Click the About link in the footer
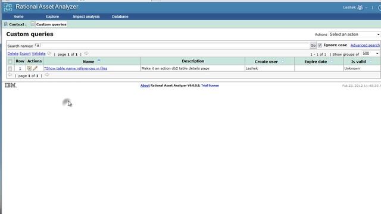381x214 pixels. tap(145, 86)
